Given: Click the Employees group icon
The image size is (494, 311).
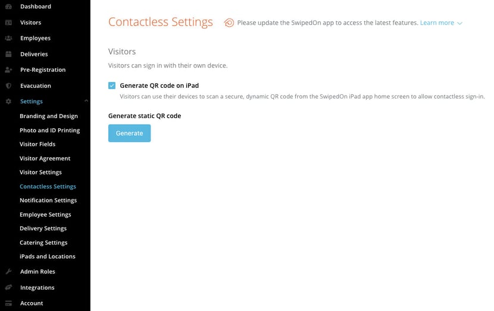Looking at the screenshot, I should [8, 38].
